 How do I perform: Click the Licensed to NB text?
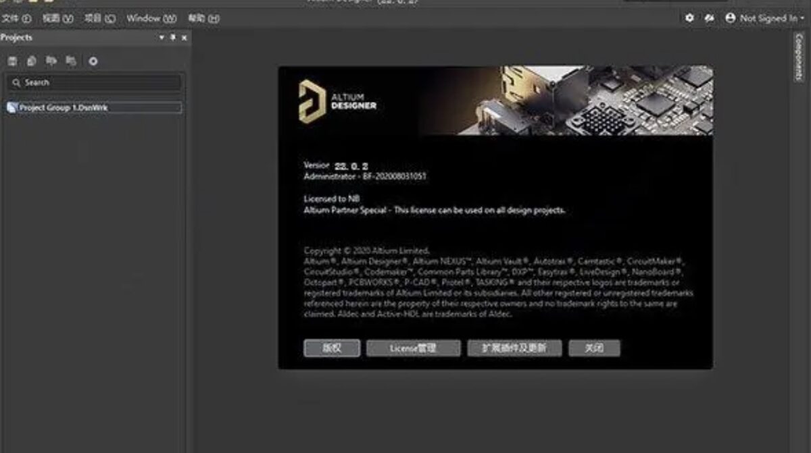(332, 199)
